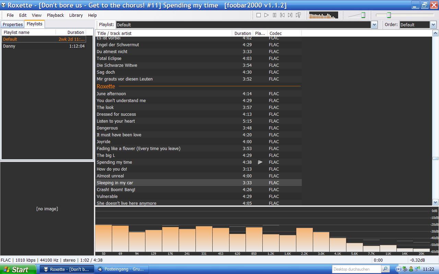Image resolution: width=439 pixels, height=274 pixels.
Task: Click the messenger user tray icon
Action: click(411, 269)
